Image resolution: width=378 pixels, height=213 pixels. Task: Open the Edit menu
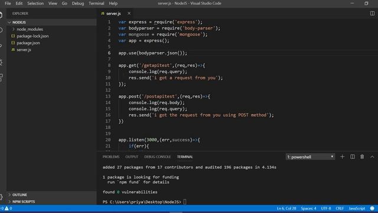pos(19,4)
